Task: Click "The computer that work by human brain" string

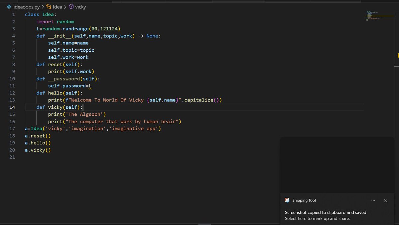Action: click(122, 122)
